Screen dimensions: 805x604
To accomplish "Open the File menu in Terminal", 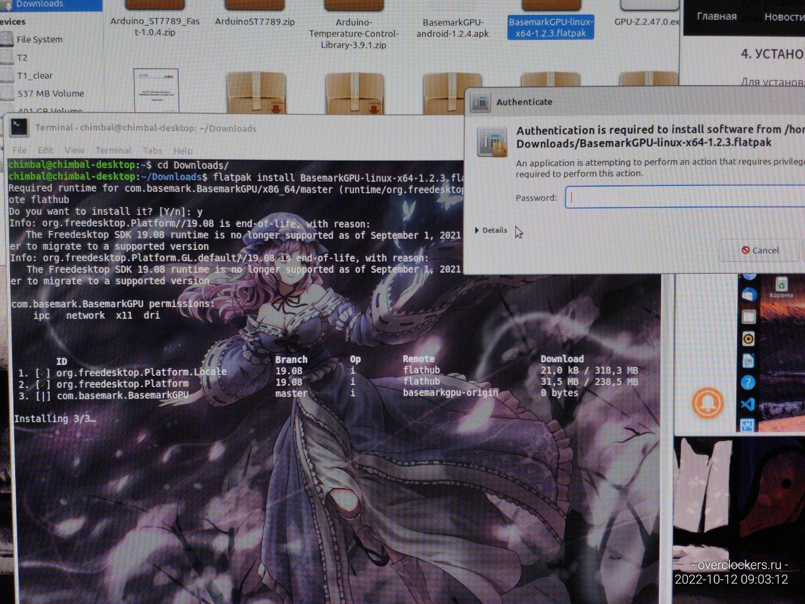I will point(20,150).
